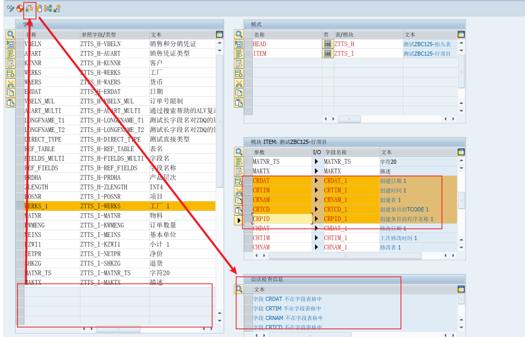Click the paste icon in 字段 sidebar

11,103
